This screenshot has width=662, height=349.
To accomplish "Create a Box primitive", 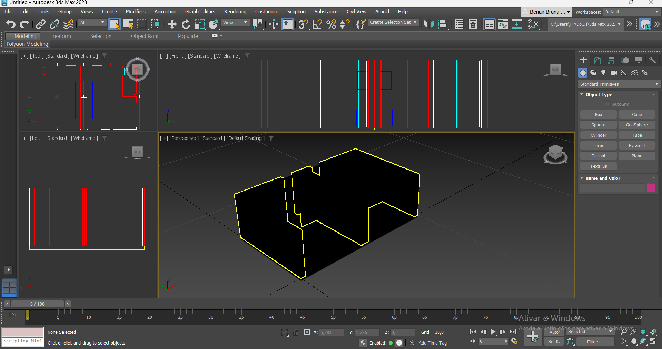I will click(x=599, y=115).
